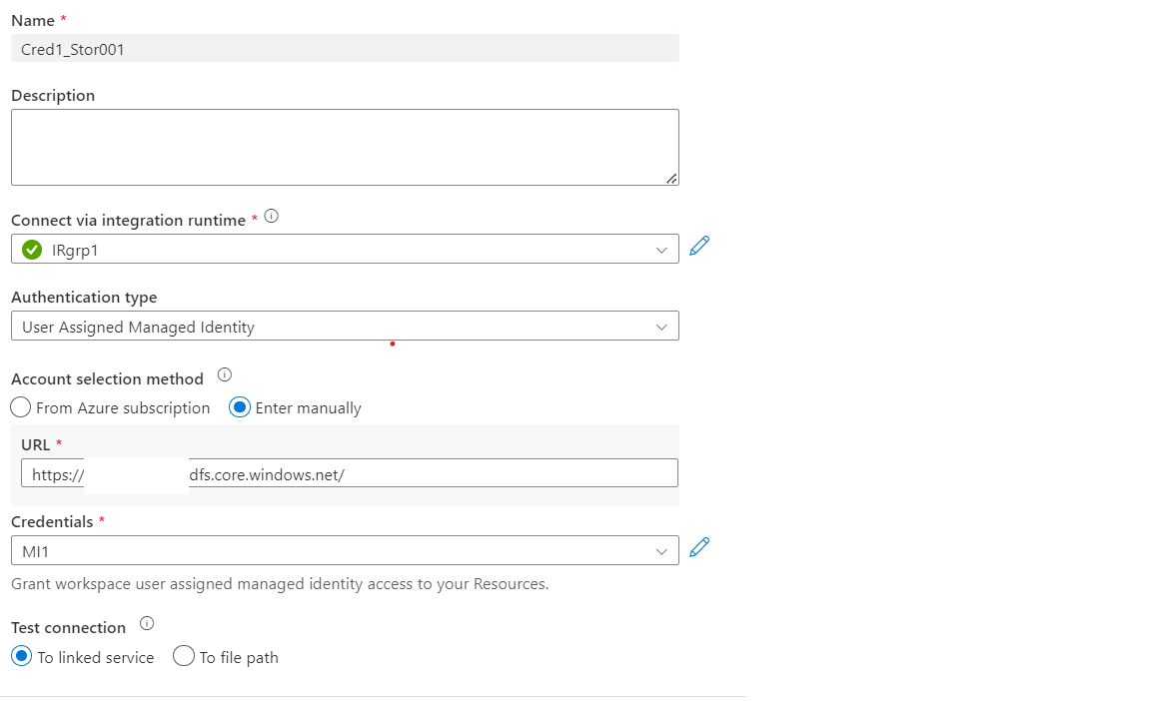Select To linked service test option

coord(21,656)
